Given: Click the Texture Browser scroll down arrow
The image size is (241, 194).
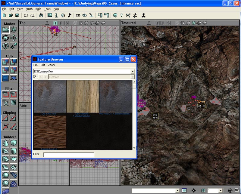Looking at the screenshot, I should point(134,148).
